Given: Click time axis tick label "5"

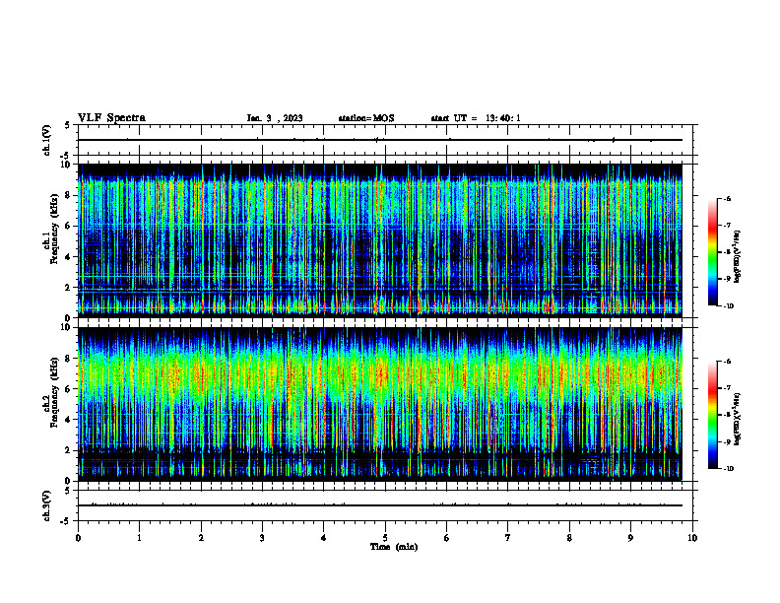Looking at the screenshot, I should point(385,538).
